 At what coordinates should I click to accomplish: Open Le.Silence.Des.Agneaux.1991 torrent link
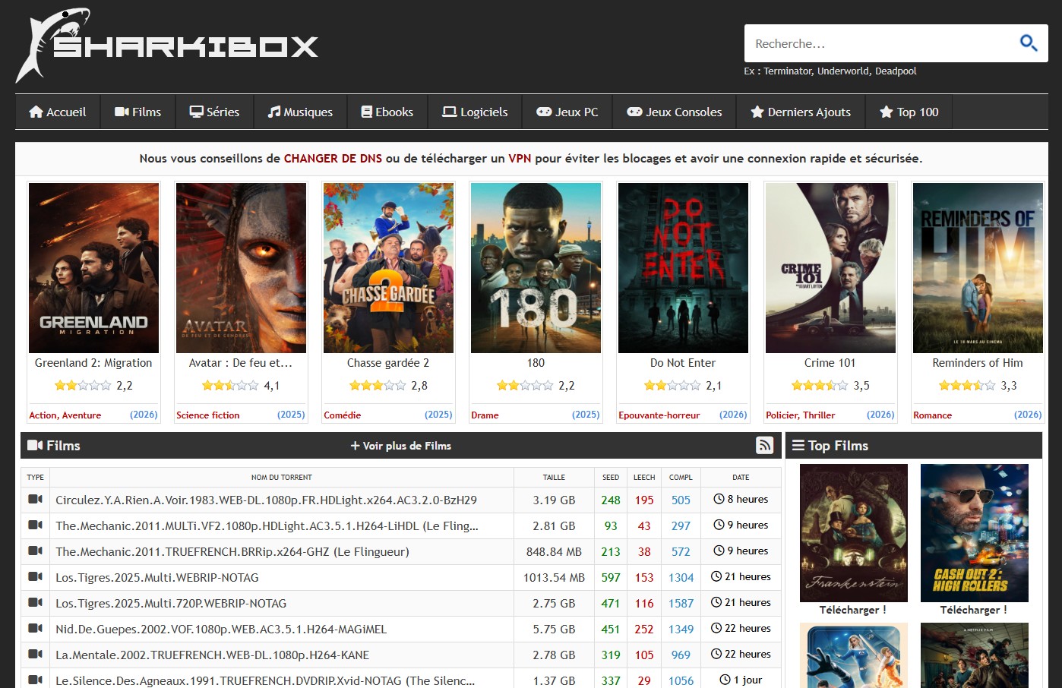point(265,680)
